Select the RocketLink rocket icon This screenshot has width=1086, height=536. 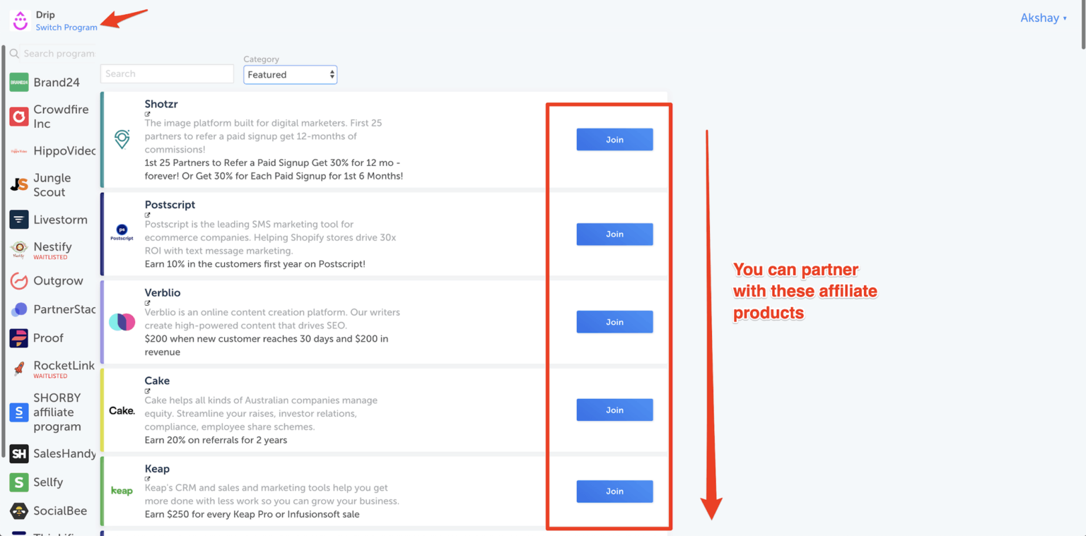point(18,367)
